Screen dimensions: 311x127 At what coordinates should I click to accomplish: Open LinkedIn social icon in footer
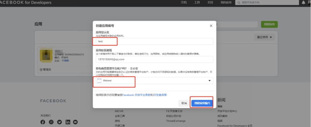(68, 122)
